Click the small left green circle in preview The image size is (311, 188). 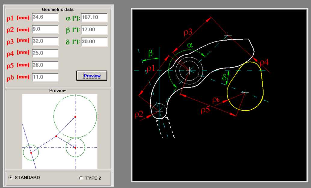point(31,152)
